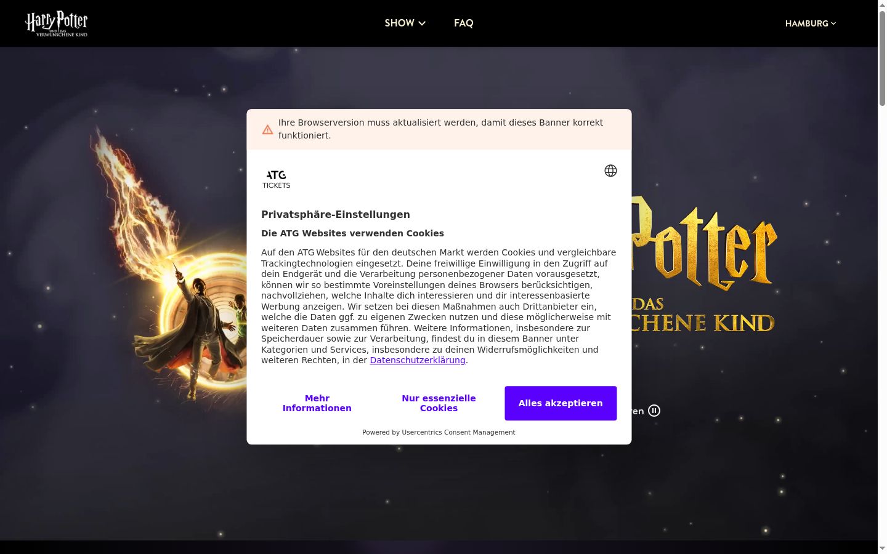
Task: Pause the background video animation
Action: (x=654, y=411)
